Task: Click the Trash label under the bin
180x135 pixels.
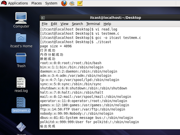Action: click(x=21, y=66)
